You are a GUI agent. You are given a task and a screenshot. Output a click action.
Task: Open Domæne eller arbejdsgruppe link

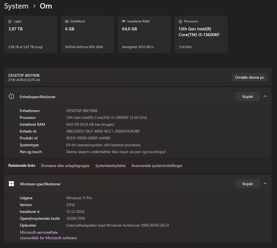(65, 166)
